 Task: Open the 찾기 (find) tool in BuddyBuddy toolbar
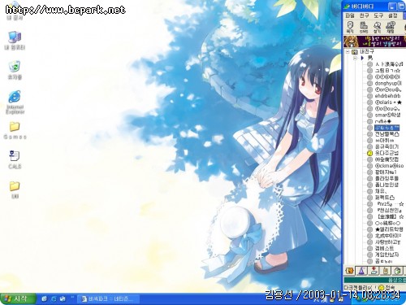point(377,27)
